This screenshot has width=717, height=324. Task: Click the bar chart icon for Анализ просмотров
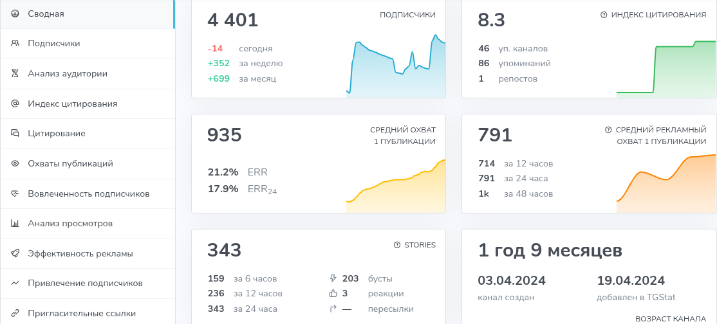[x=15, y=224]
